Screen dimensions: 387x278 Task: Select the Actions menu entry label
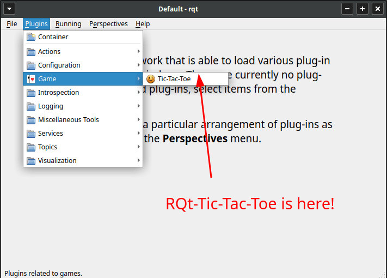(49, 52)
